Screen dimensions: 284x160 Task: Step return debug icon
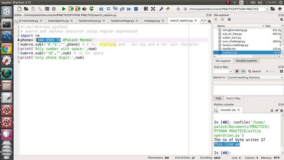tap(122, 9)
